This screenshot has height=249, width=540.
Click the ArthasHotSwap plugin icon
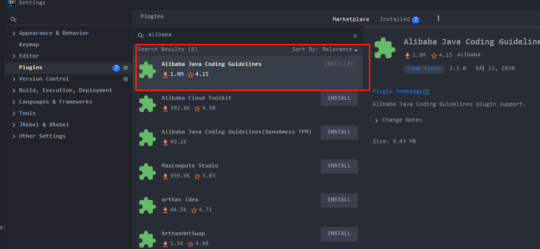pos(147,239)
